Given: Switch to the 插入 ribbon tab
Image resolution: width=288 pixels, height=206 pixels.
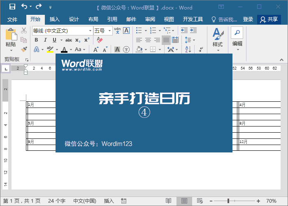Looking at the screenshot, I should 55,19.
